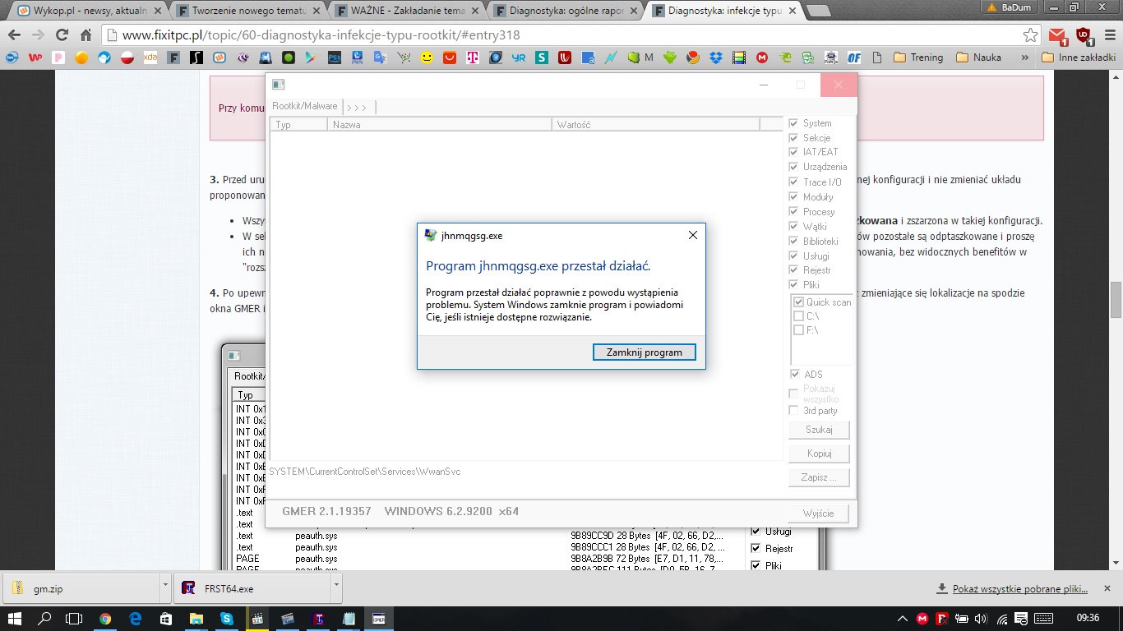The height and width of the screenshot is (631, 1123).
Task: Open the downloaded gm.zip item
Action: 81,588
